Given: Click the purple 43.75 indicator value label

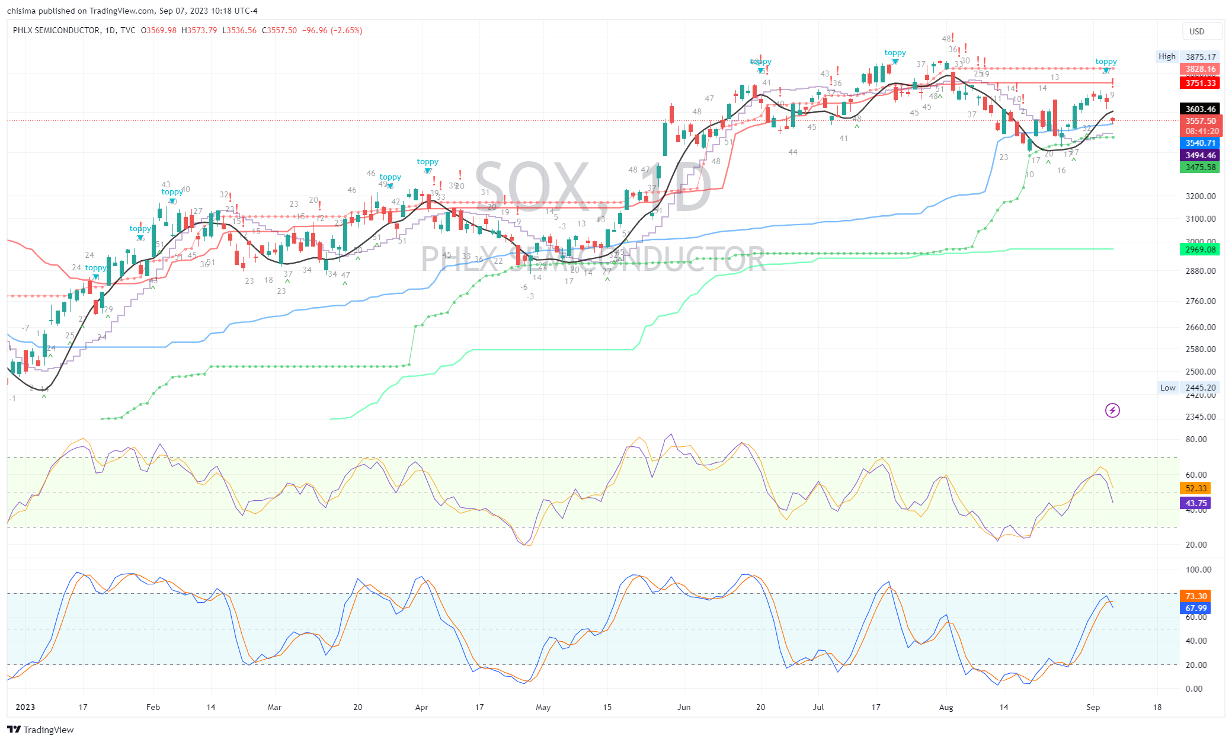Looking at the screenshot, I should (1195, 503).
